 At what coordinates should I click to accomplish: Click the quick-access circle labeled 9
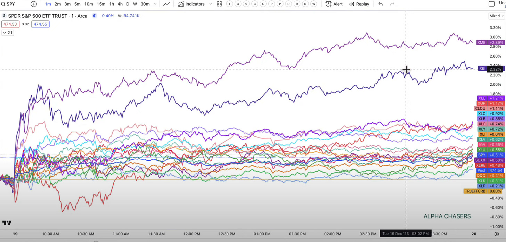tap(246, 4)
